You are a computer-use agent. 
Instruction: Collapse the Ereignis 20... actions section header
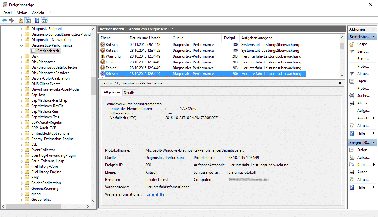click(362, 143)
